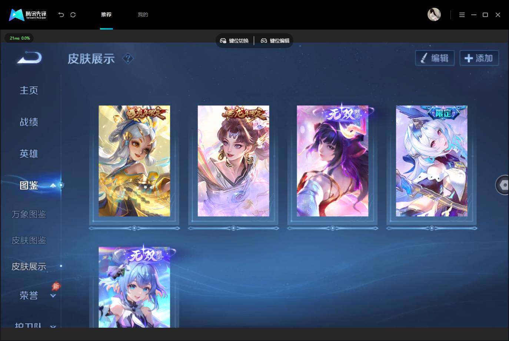Open the hamburger menu icon

(462, 15)
